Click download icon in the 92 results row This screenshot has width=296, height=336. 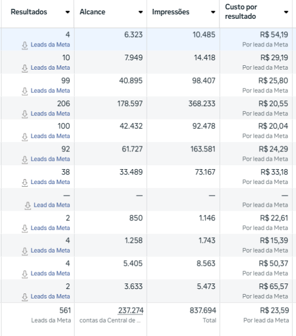click(x=25, y=160)
